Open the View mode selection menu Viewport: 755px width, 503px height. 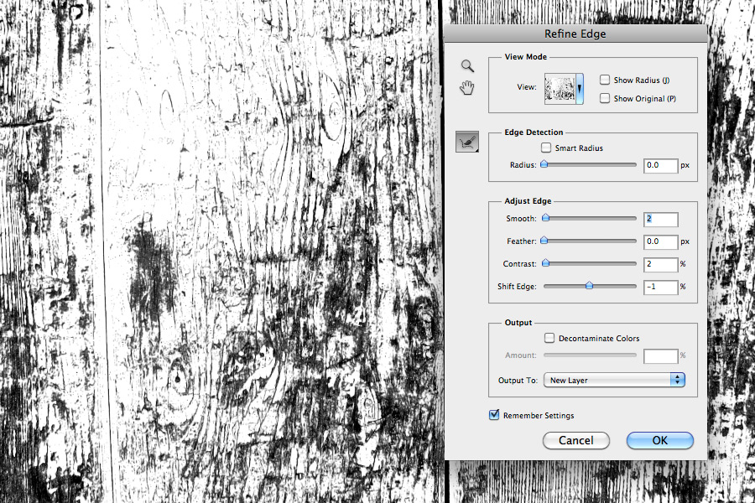pyautogui.click(x=581, y=87)
